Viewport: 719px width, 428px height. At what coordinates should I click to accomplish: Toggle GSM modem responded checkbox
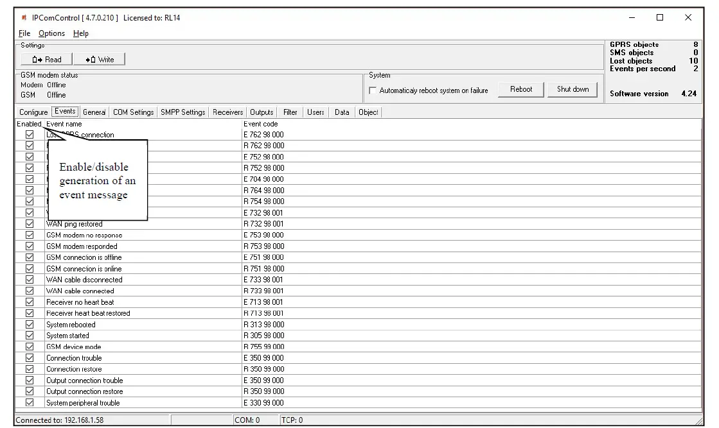[x=30, y=246]
